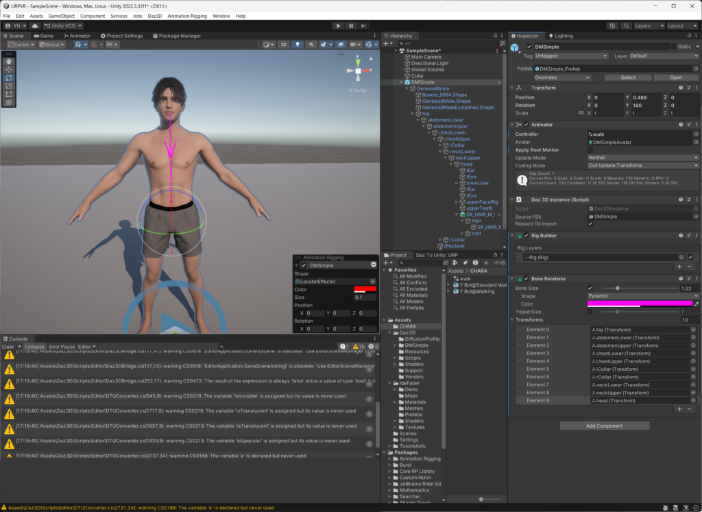Uncheck the Animator component enable checkbox
This screenshot has width=702, height=512.
pyautogui.click(x=526, y=125)
